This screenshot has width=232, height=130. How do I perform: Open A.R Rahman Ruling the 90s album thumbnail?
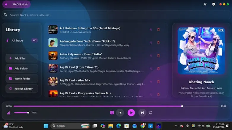click(53, 30)
